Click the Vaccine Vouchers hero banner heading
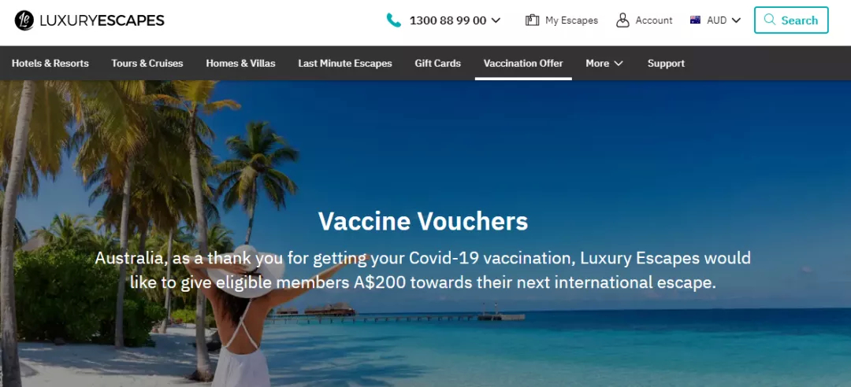 coord(423,221)
